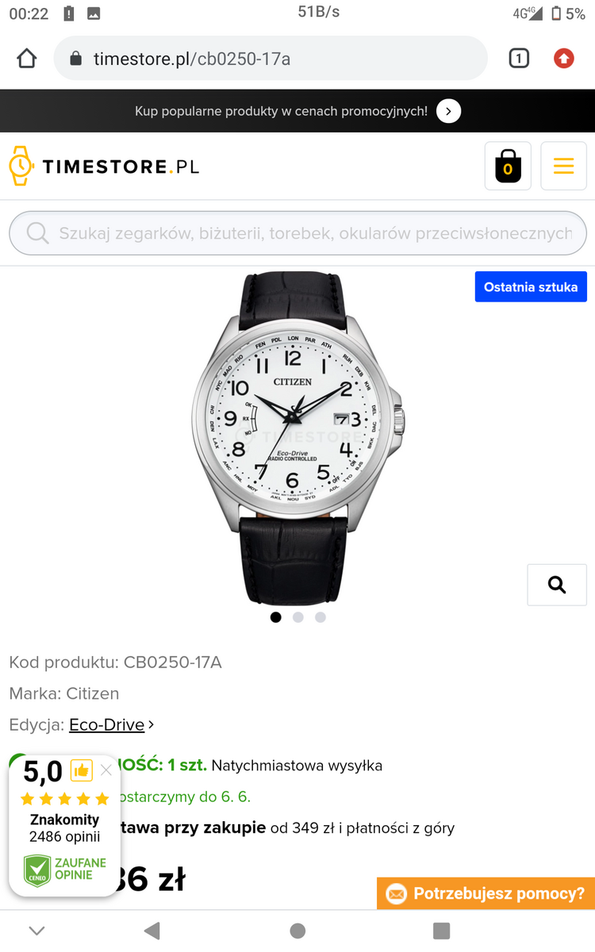Collapse keyboard with the down chevron
The height and width of the screenshot is (952, 595).
(36, 931)
